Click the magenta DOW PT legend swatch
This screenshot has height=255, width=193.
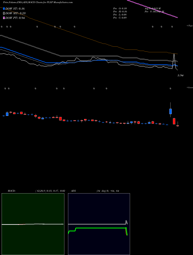click(4, 18)
